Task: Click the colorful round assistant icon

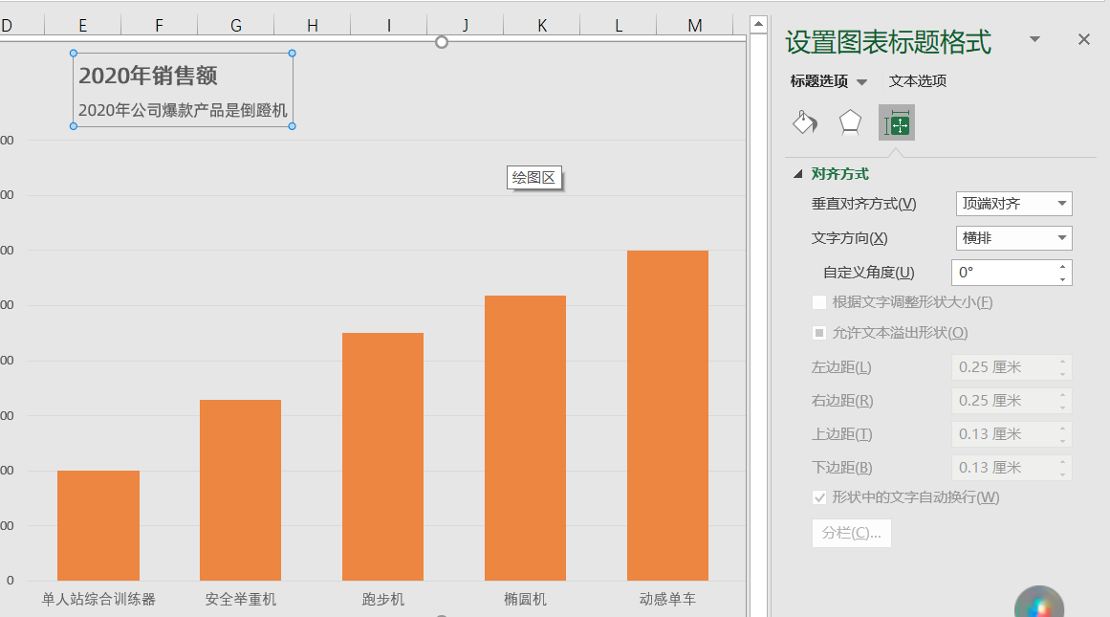Action: (x=1039, y=606)
